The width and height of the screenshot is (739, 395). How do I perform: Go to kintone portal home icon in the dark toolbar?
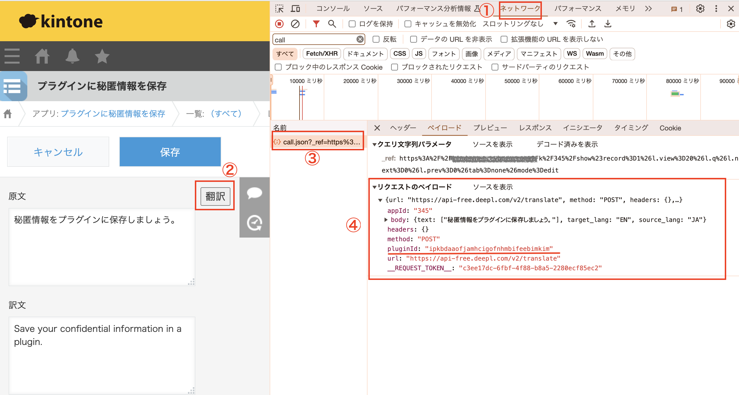click(42, 56)
